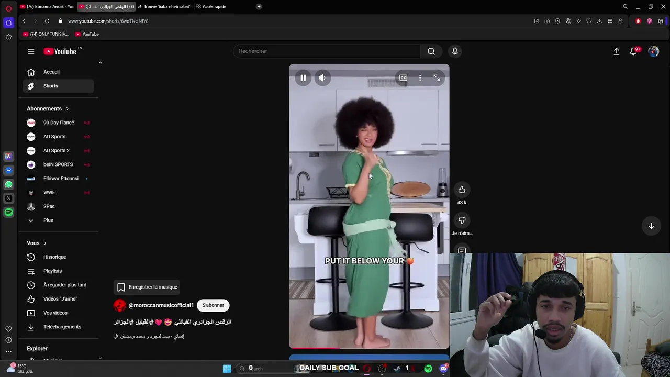Open the beIN SPORTS channel
The image size is (670, 377).
pos(58,164)
